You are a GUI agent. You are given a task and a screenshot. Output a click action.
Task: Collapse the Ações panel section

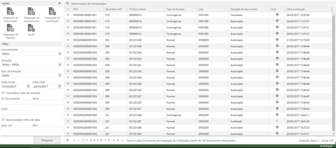(59, 3)
